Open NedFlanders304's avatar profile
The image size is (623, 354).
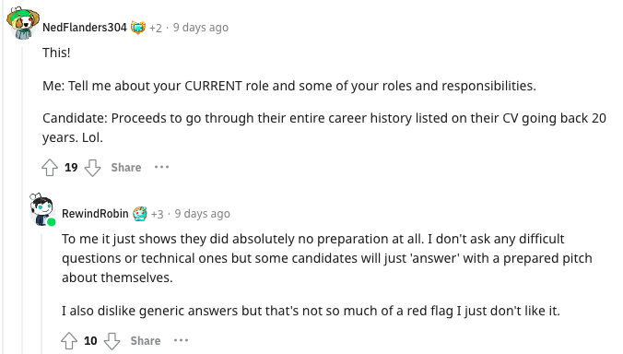pos(23,23)
